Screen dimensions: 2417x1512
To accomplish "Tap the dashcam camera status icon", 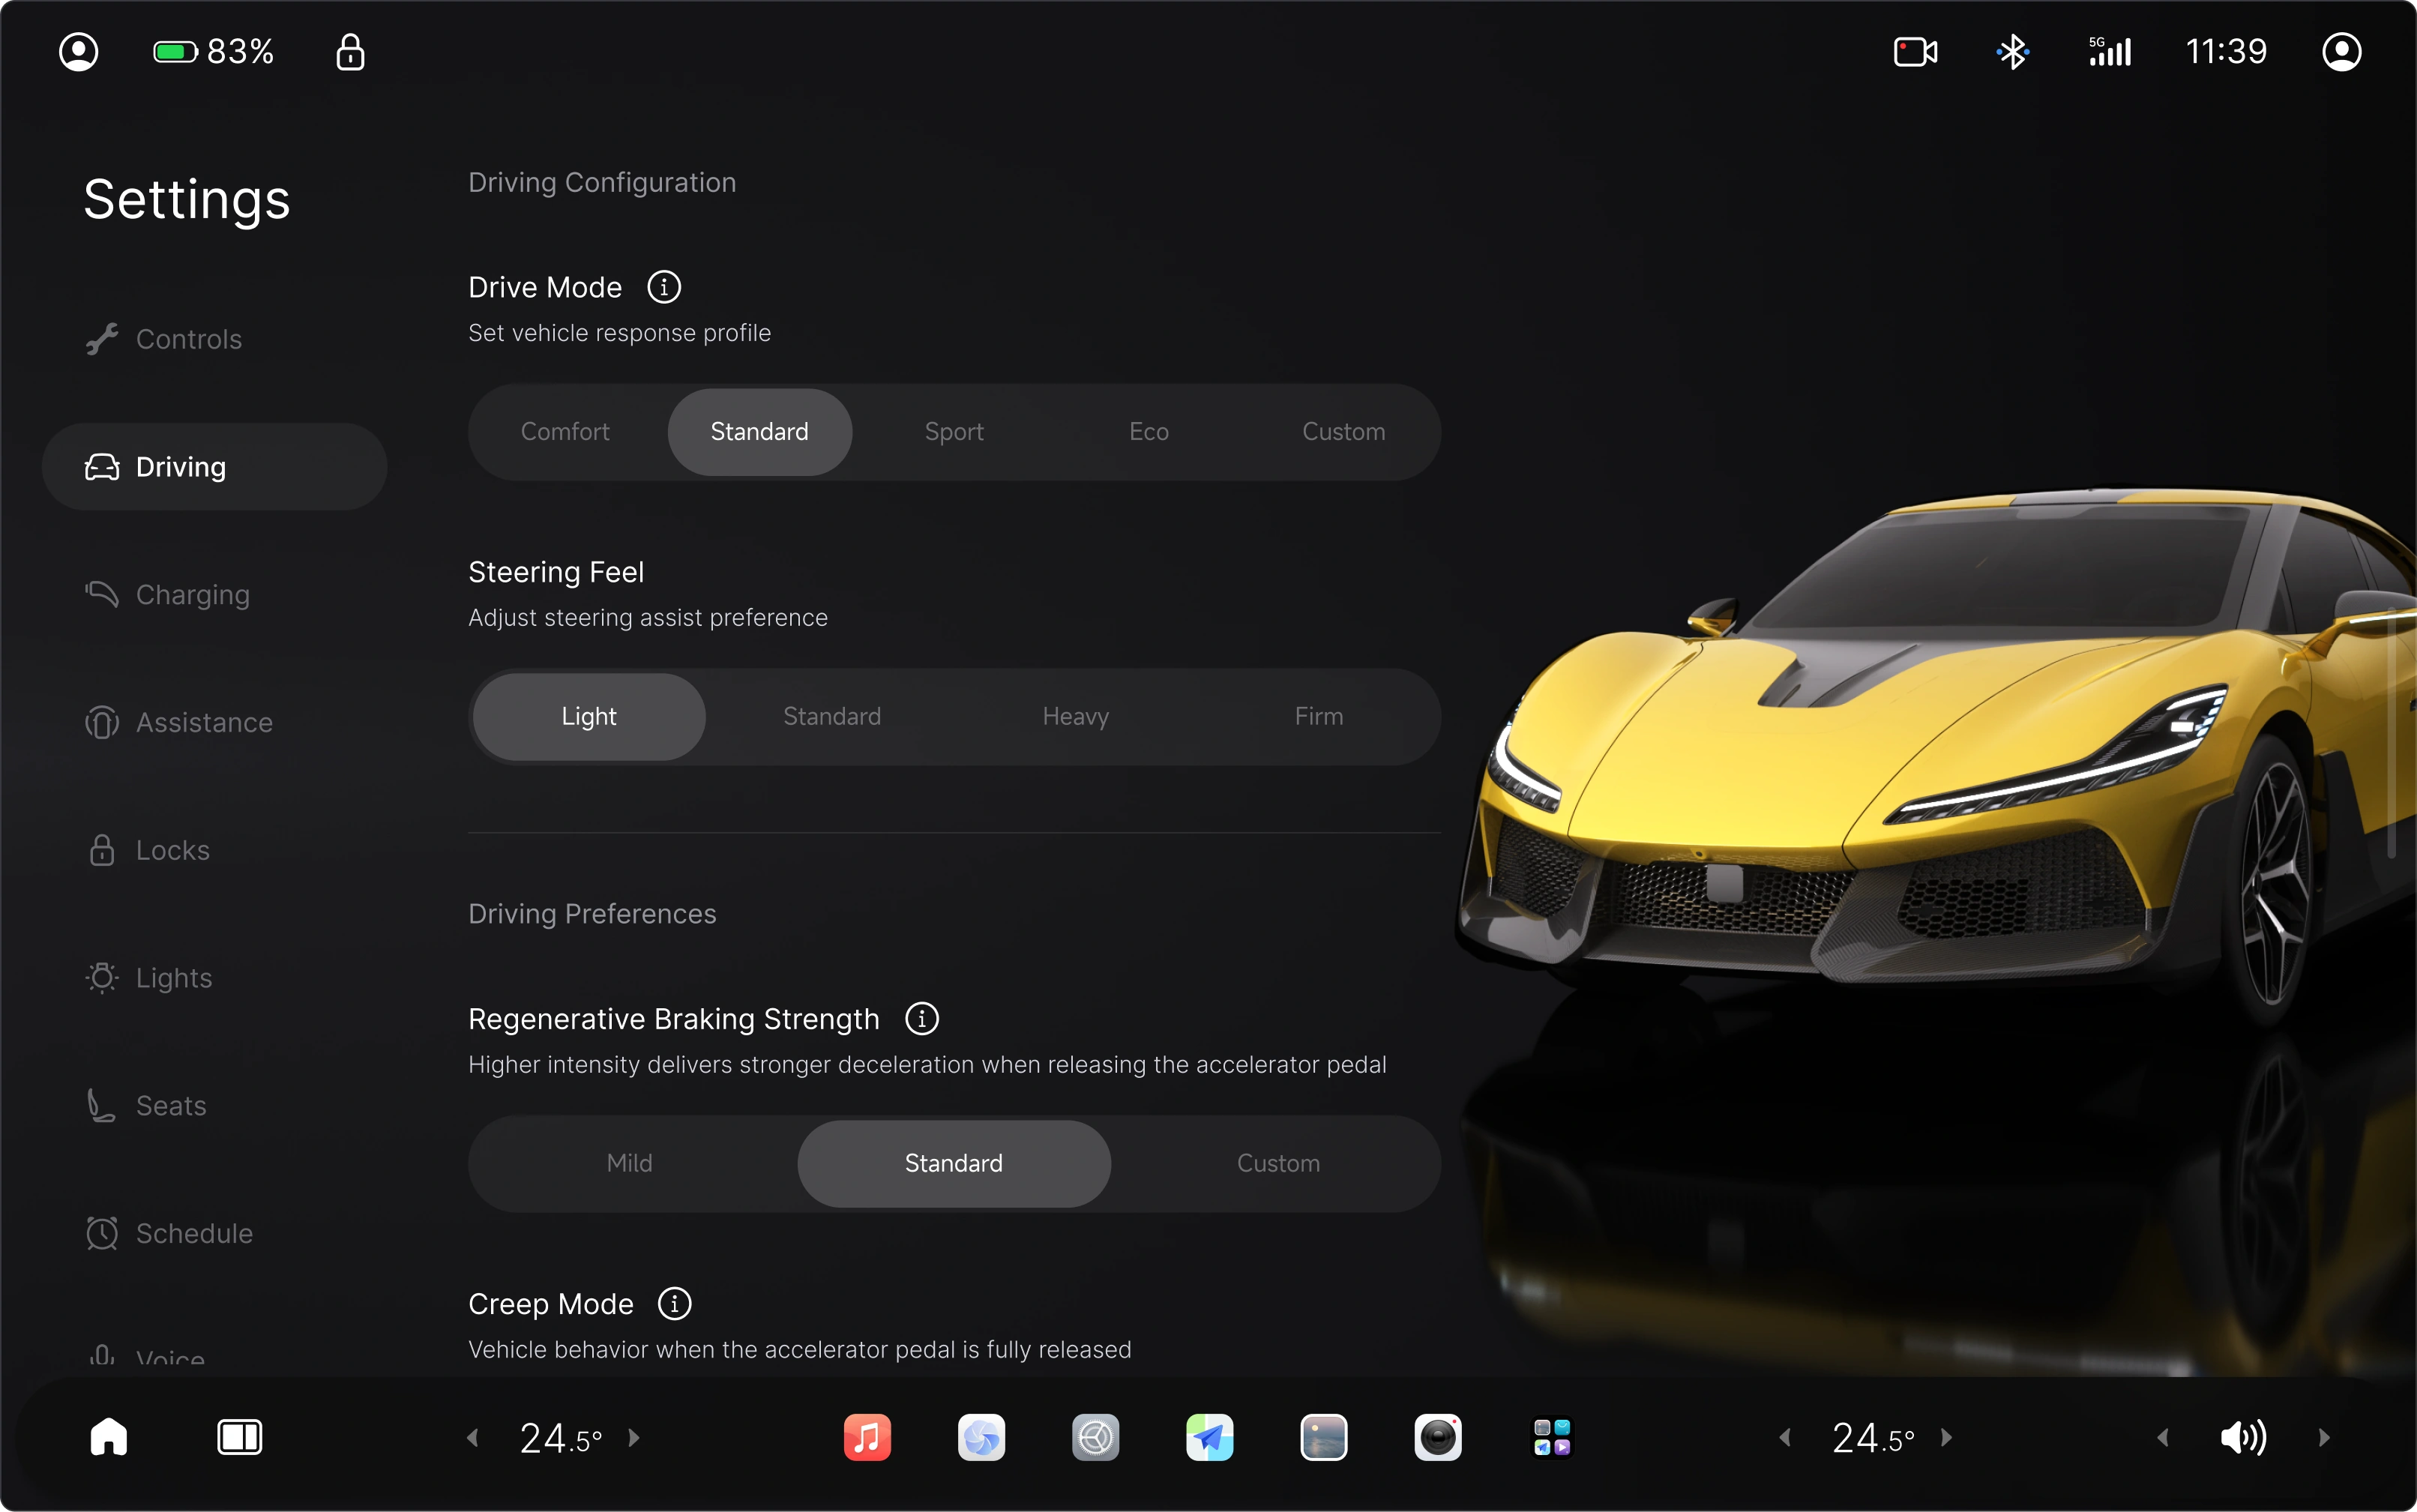I will pos(1915,52).
